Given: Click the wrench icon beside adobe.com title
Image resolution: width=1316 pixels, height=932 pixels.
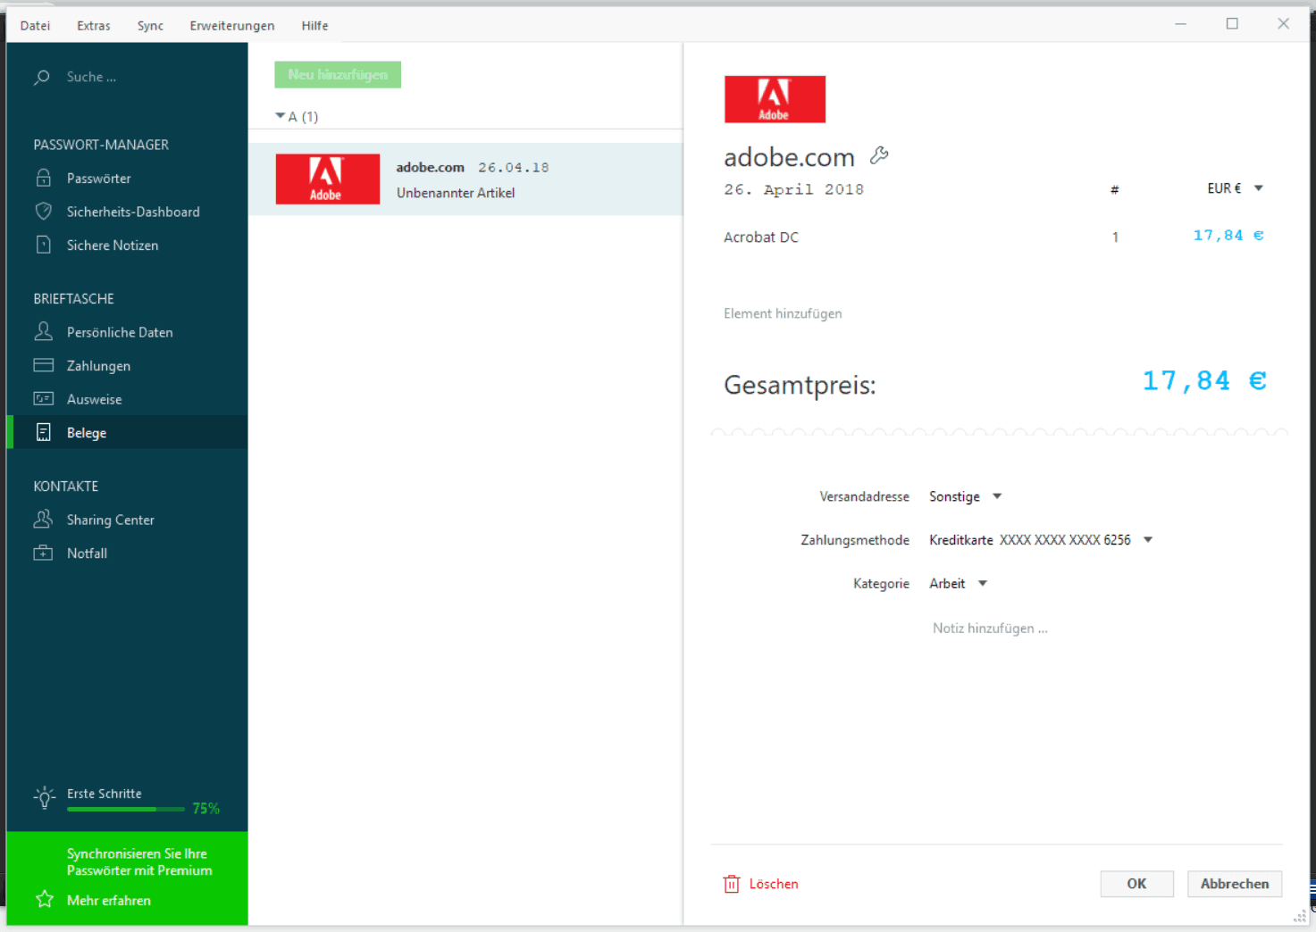Looking at the screenshot, I should tap(879, 155).
